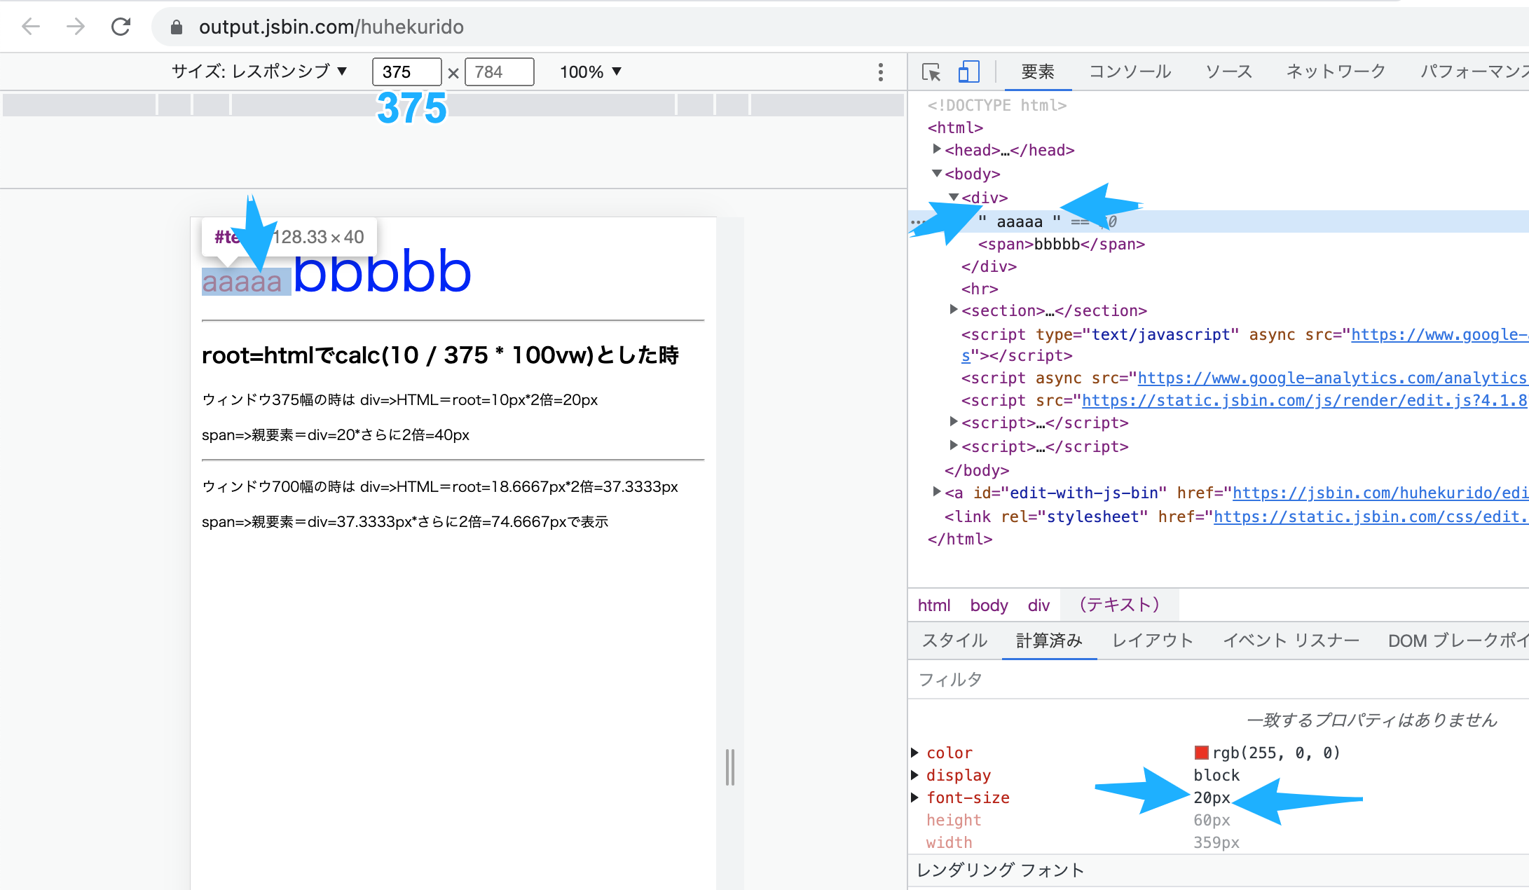Select the span bbbbb DOM row
1529x890 pixels.
[x=1061, y=244]
